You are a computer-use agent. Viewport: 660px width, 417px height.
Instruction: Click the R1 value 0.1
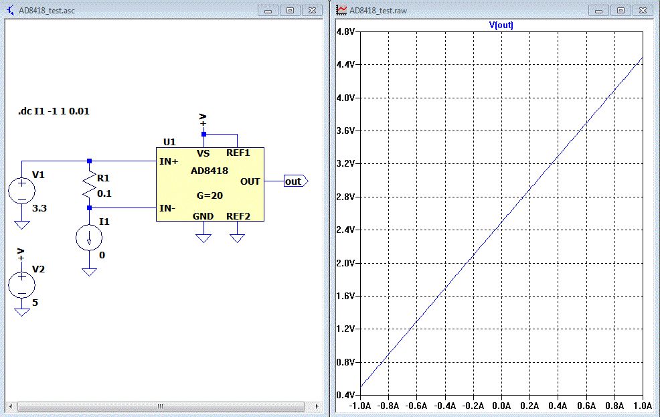point(104,193)
